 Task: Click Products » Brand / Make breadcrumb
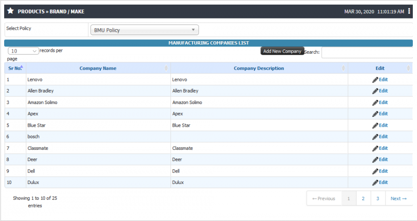[51, 12]
